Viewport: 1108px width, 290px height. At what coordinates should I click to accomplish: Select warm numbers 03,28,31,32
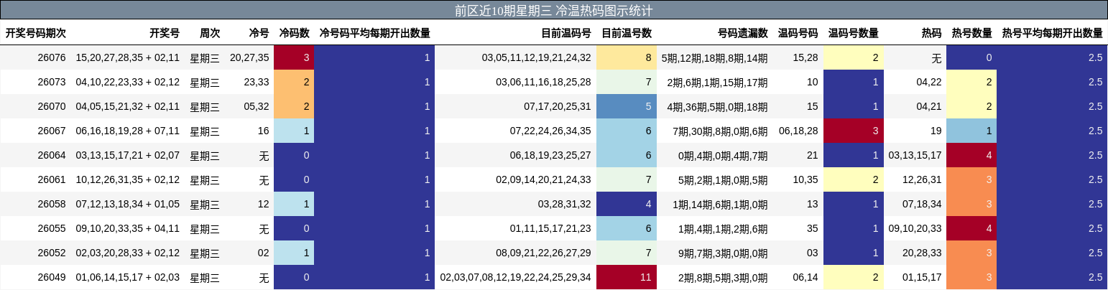(x=564, y=204)
